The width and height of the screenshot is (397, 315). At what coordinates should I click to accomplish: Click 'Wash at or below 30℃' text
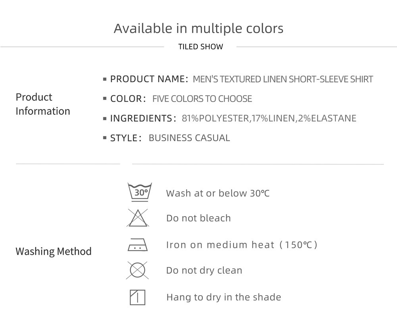(218, 193)
